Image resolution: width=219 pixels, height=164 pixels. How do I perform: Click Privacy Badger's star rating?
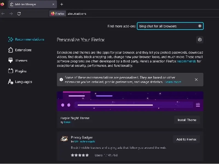(80, 155)
